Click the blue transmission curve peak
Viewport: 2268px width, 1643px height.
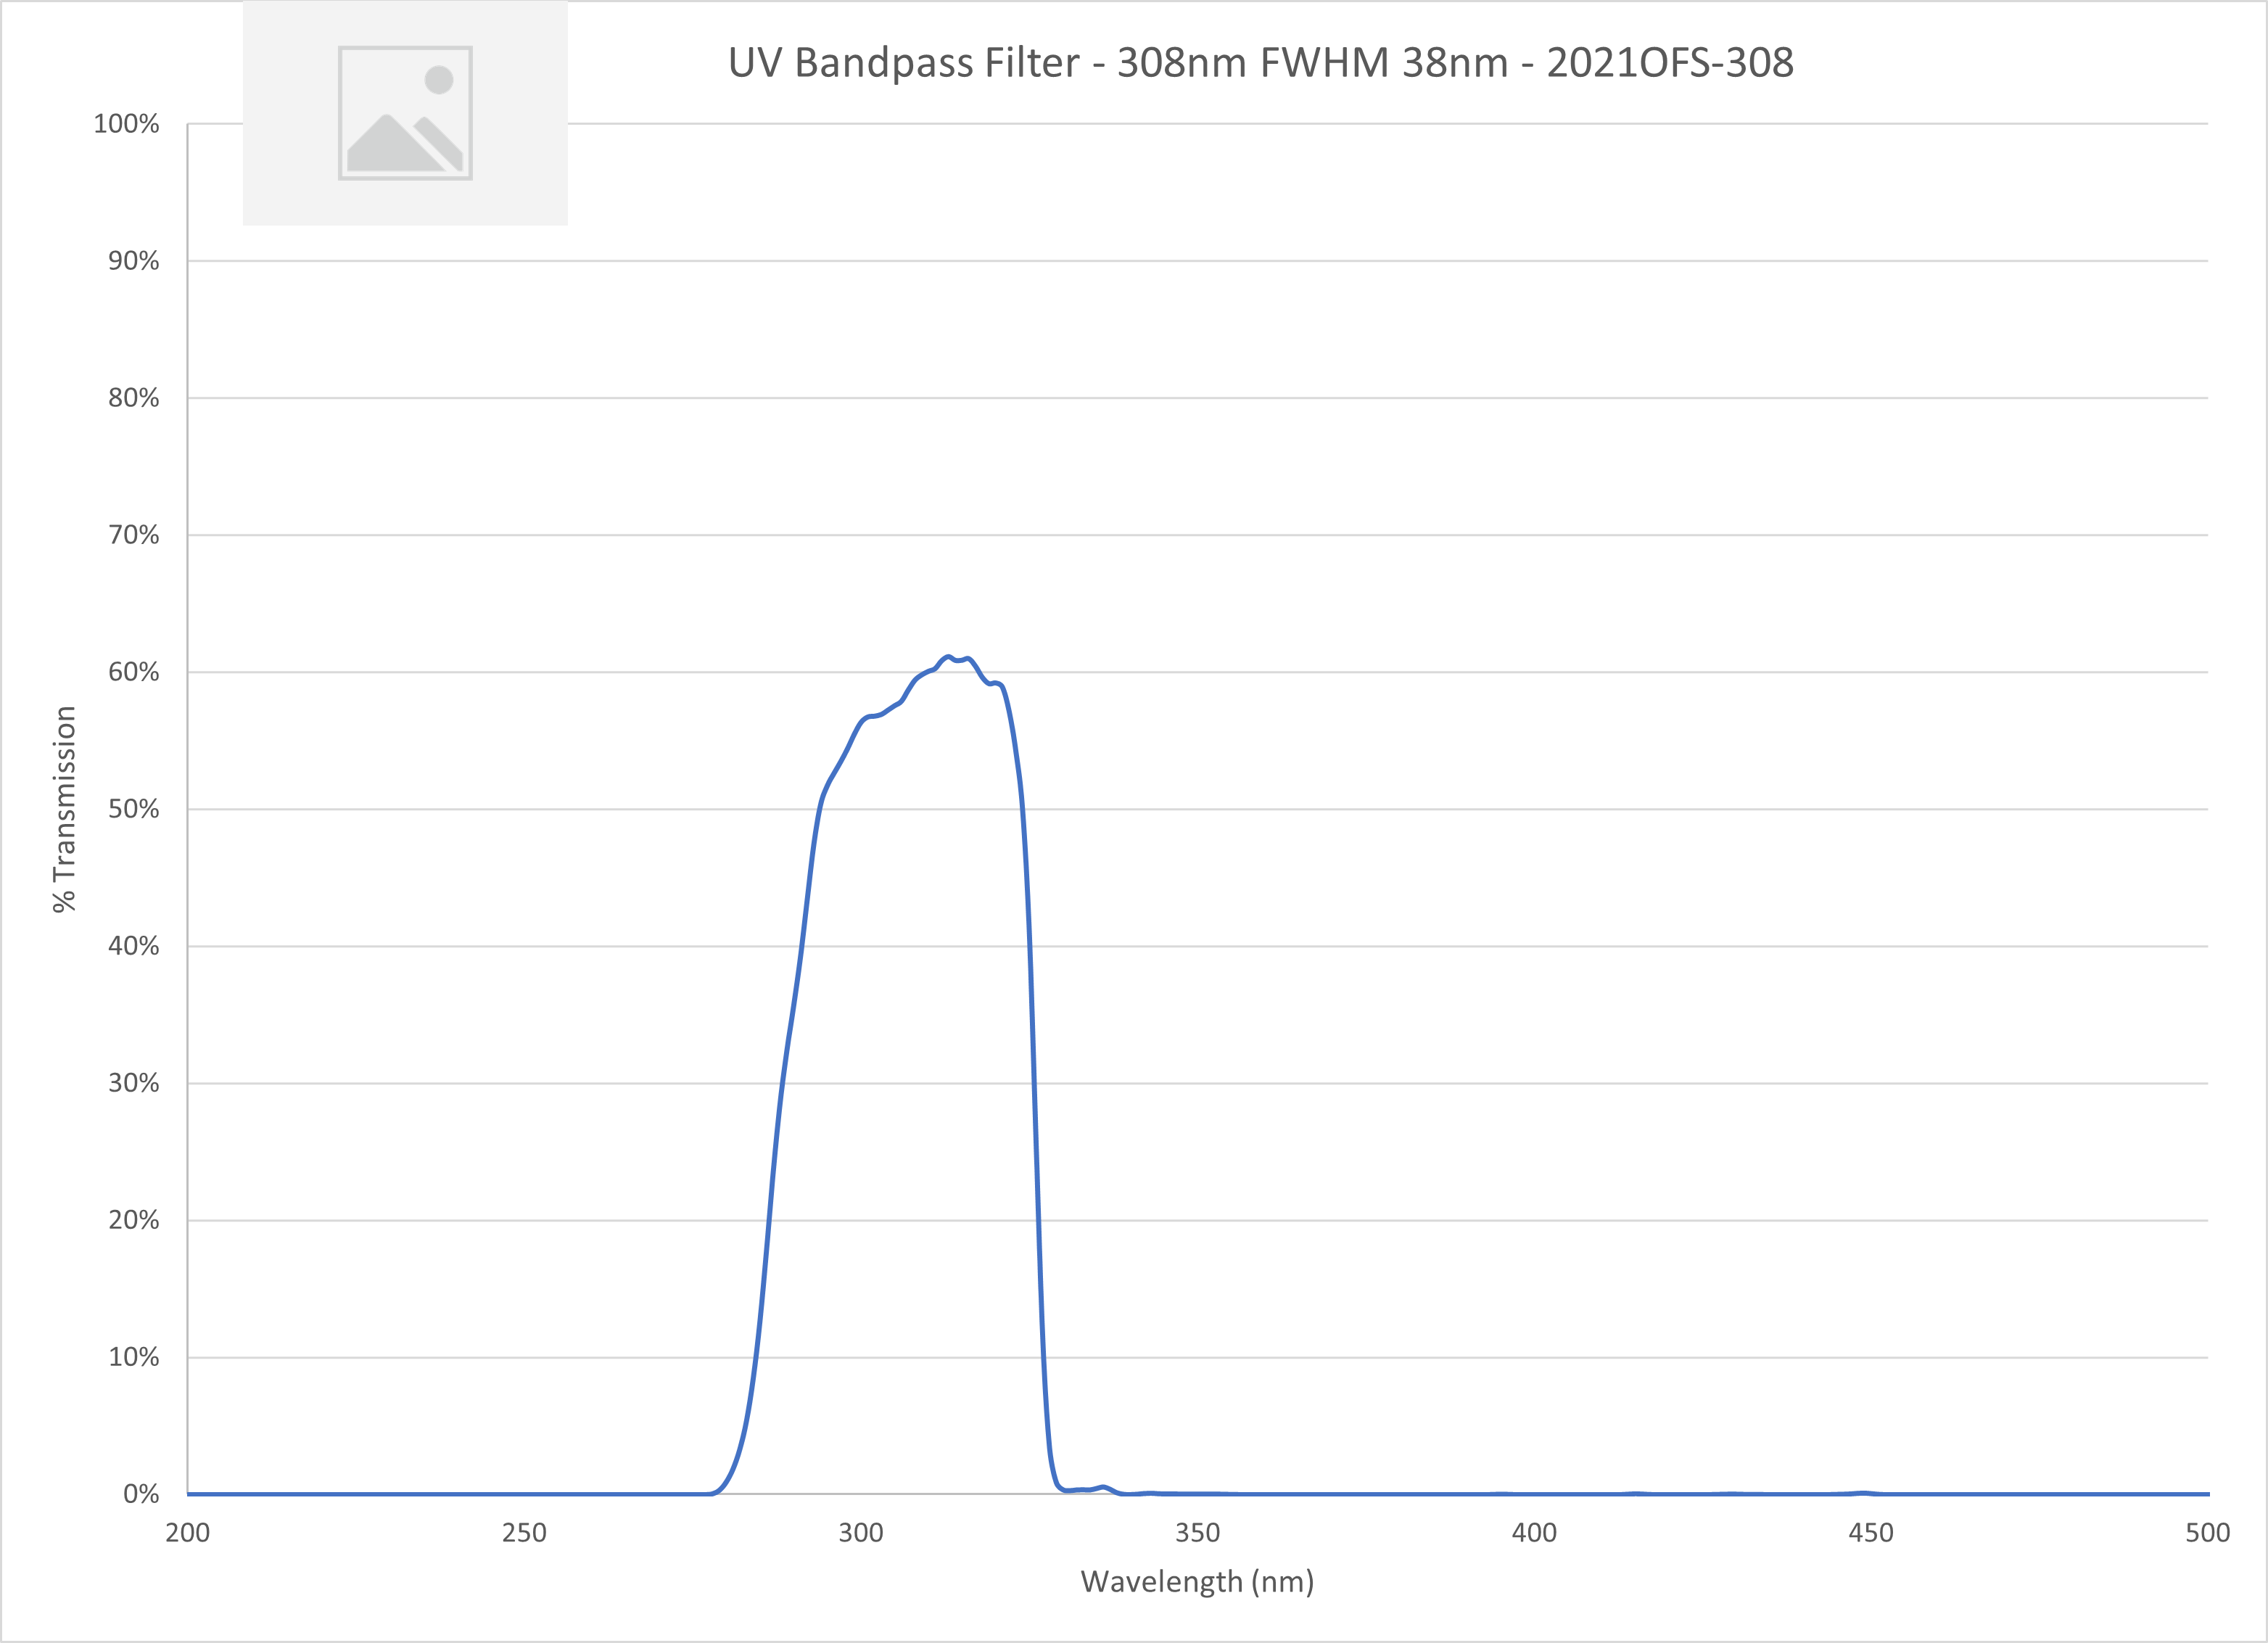(x=948, y=658)
